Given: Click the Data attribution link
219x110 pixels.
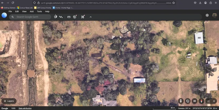Looking at the screenshot, I should 25,108.
